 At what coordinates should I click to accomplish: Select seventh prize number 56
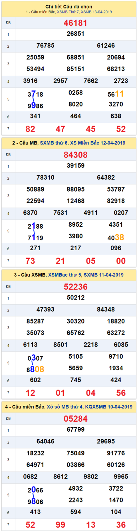pyautogui.click(x=121, y=393)
